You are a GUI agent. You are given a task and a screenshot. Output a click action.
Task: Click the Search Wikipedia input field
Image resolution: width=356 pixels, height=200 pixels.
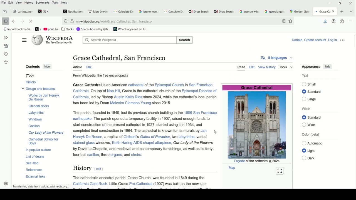(130, 40)
